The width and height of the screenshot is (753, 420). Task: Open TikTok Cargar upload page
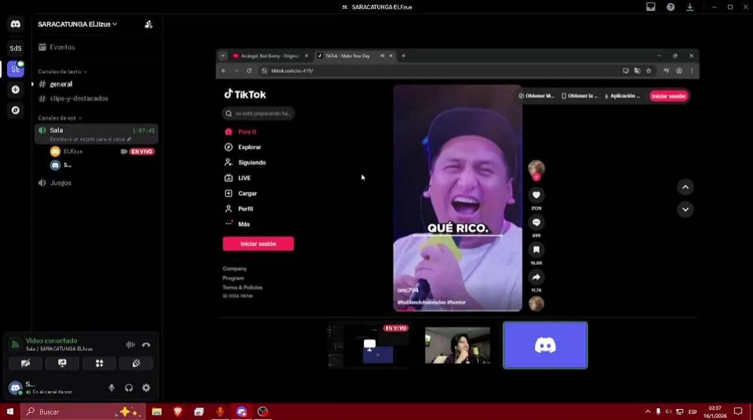241,194
